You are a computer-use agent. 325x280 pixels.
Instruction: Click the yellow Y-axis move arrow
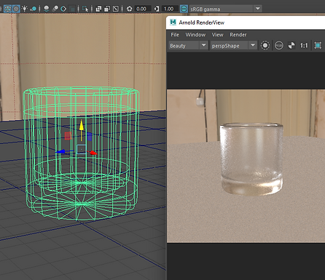pyautogui.click(x=82, y=126)
